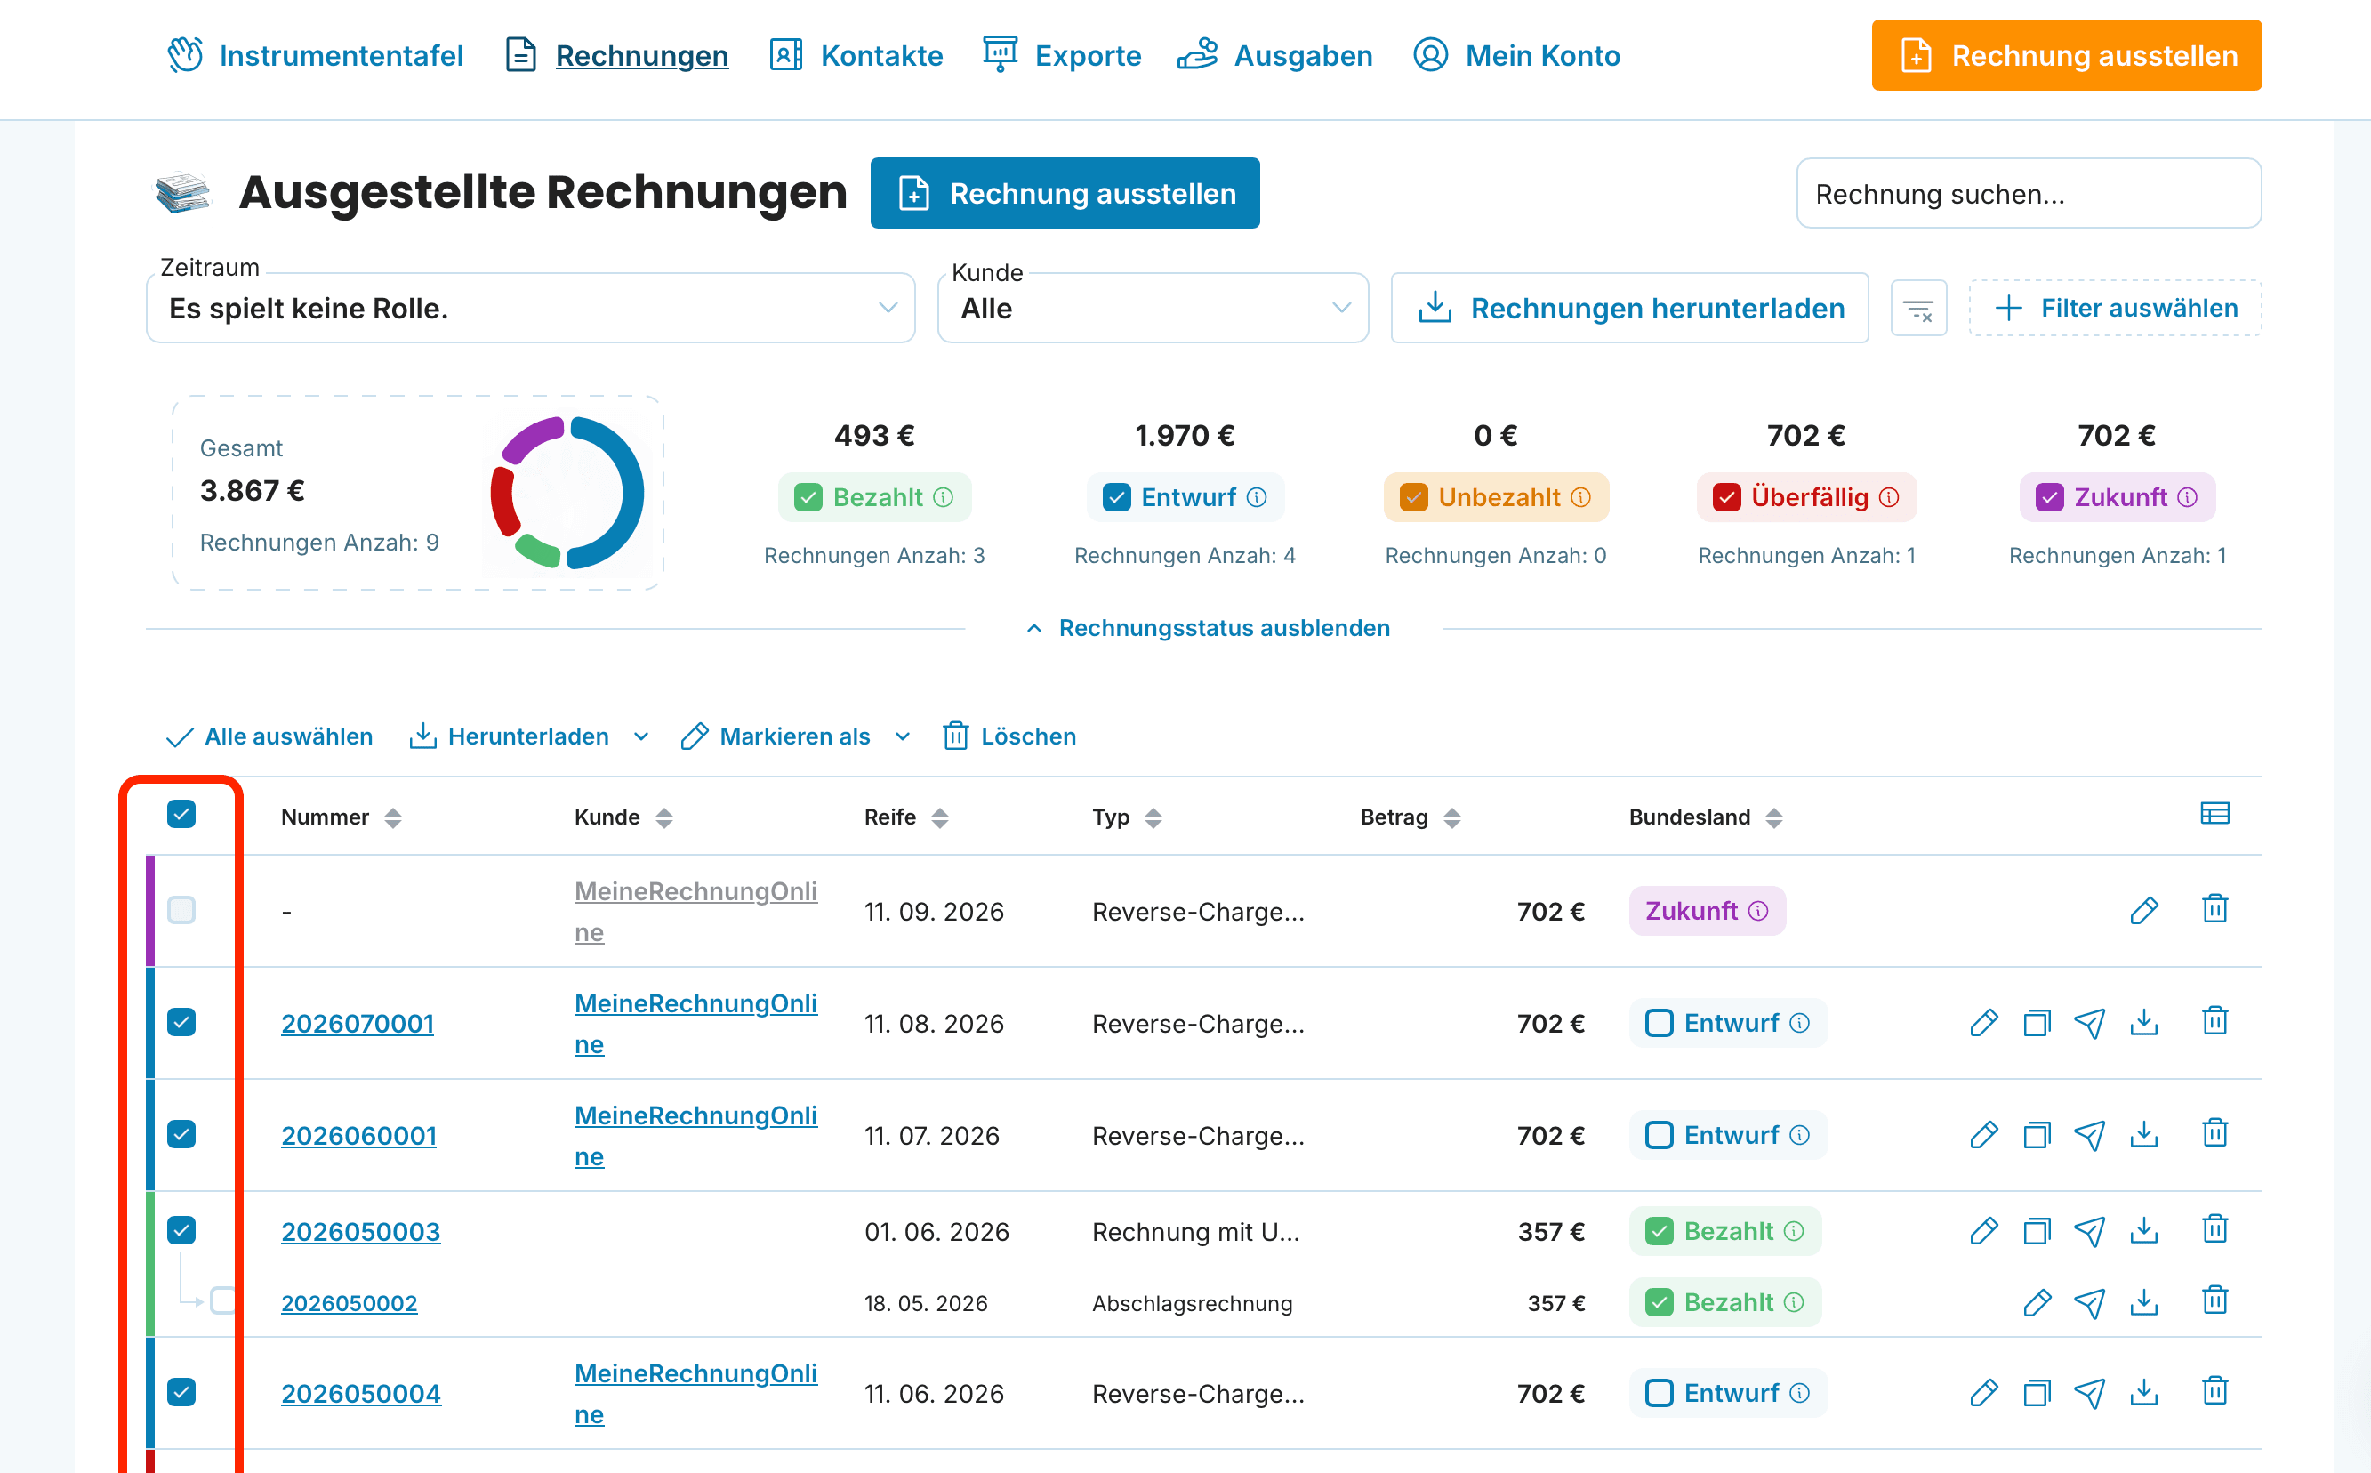Download invoice 2026070001

[2144, 1023]
